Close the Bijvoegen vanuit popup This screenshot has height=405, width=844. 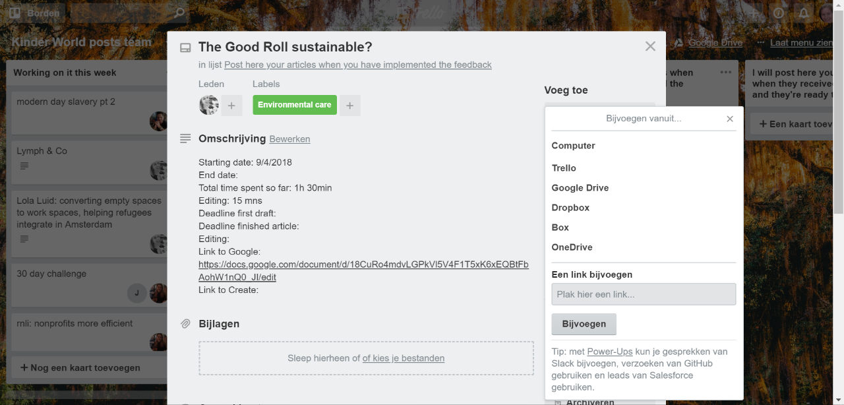click(729, 119)
